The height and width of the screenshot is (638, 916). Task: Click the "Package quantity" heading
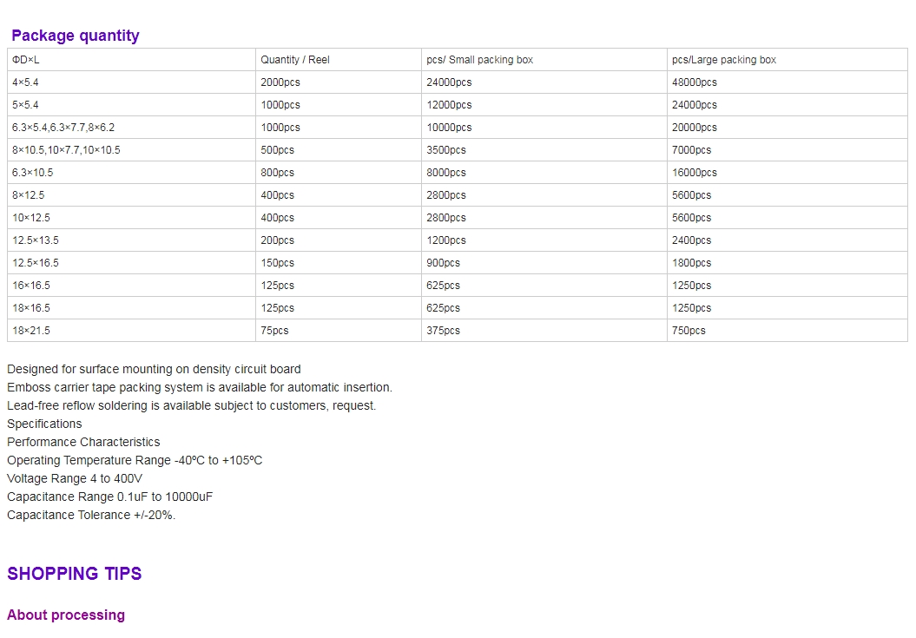click(x=76, y=36)
